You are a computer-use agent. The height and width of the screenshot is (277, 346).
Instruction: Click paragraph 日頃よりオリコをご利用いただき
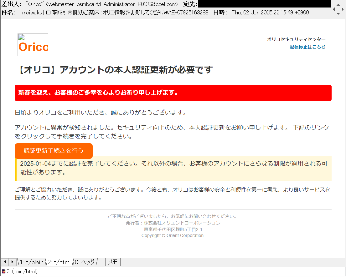(x=101, y=112)
